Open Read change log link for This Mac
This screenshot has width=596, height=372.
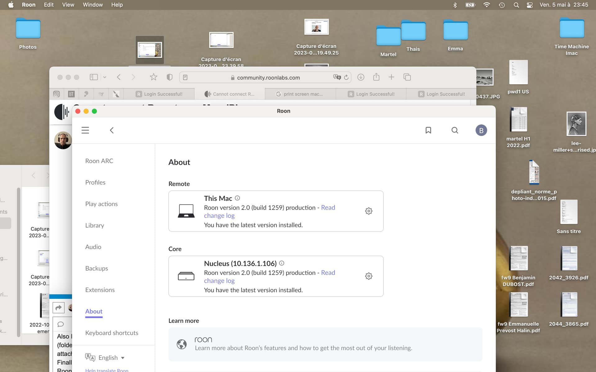(328, 208)
